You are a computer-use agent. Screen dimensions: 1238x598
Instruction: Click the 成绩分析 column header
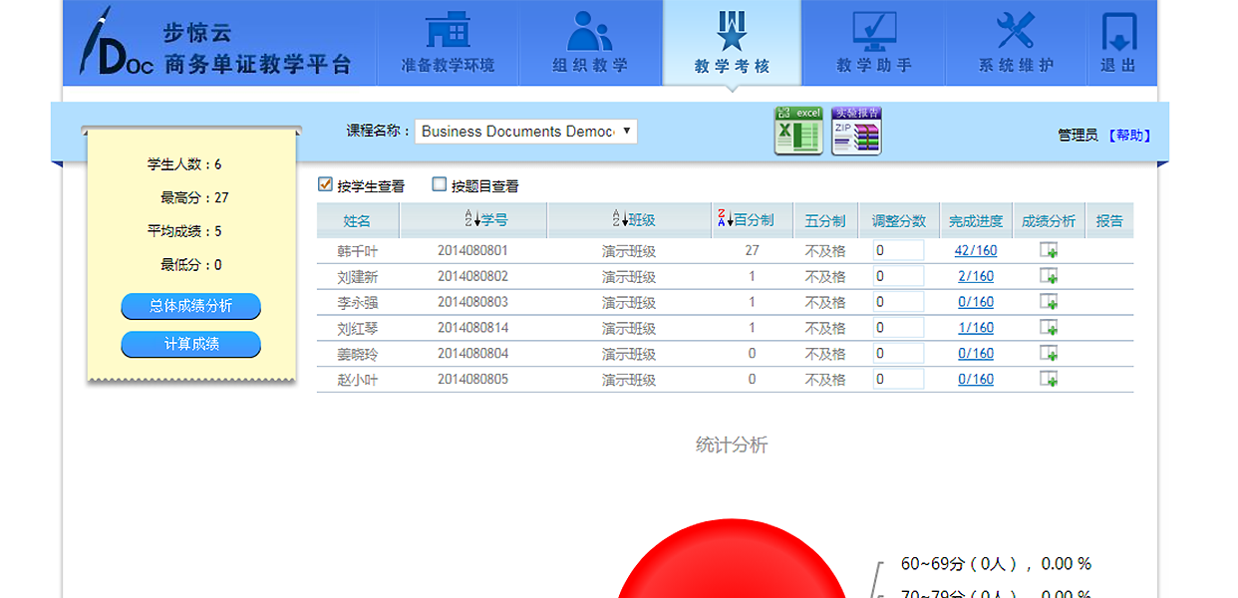click(1049, 221)
